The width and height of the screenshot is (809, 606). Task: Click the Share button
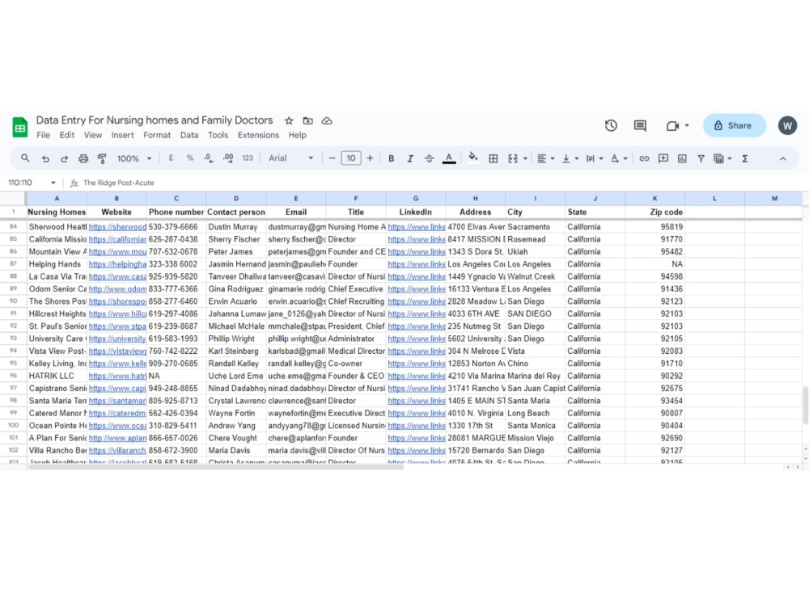click(x=734, y=125)
